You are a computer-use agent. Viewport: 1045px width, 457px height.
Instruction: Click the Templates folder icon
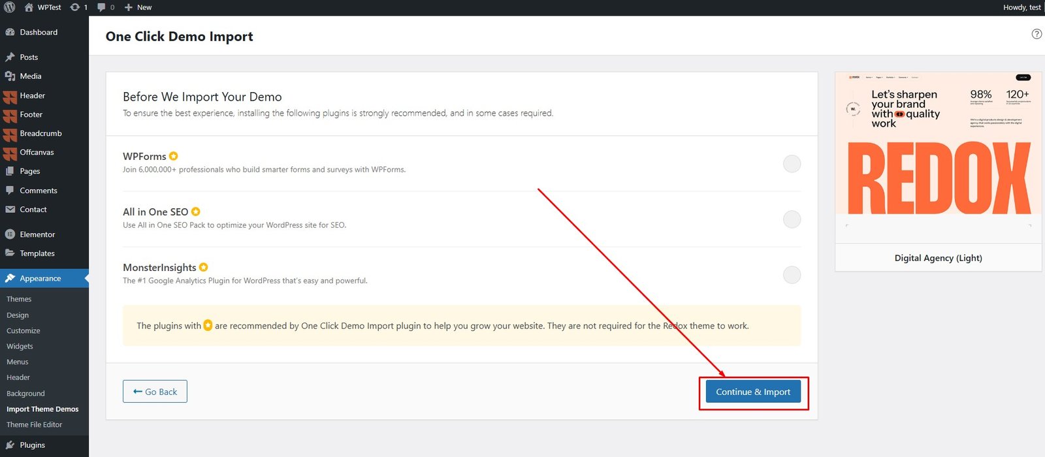(x=10, y=253)
